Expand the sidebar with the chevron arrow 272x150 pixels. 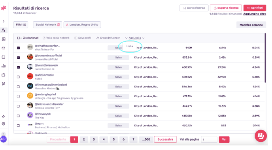click(x=4, y=21)
